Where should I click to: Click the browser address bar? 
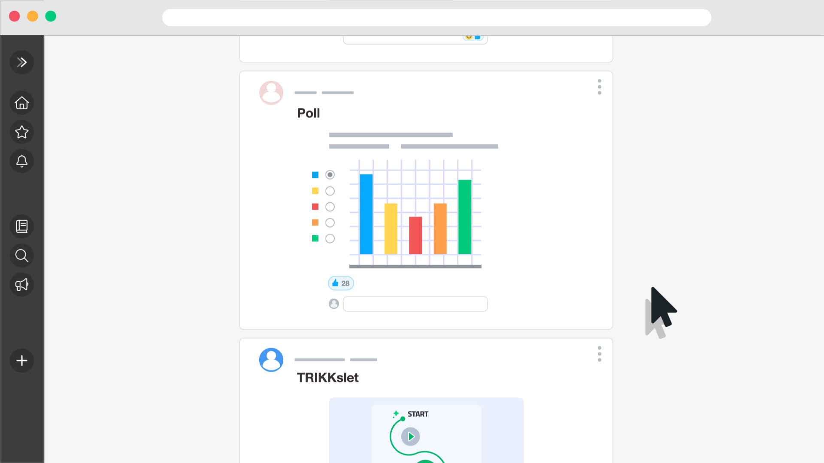pos(436,18)
